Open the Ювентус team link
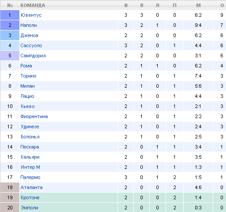The height and width of the screenshot is (212, 226). coord(31,15)
